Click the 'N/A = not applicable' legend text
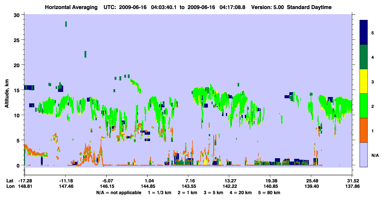Image resolution: width=391 pixels, height=201 pixels. 119,193
